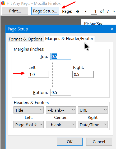
Task: Open the top center --blank-- dropdown
Action: pyautogui.click(x=61, y=110)
